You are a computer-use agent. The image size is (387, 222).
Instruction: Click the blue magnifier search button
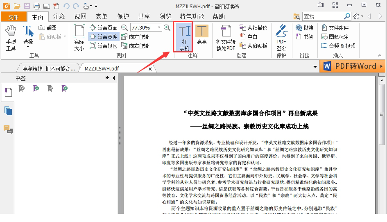(x=347, y=16)
